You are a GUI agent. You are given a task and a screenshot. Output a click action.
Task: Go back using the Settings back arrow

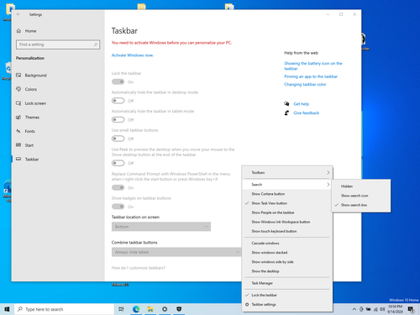pos(18,14)
